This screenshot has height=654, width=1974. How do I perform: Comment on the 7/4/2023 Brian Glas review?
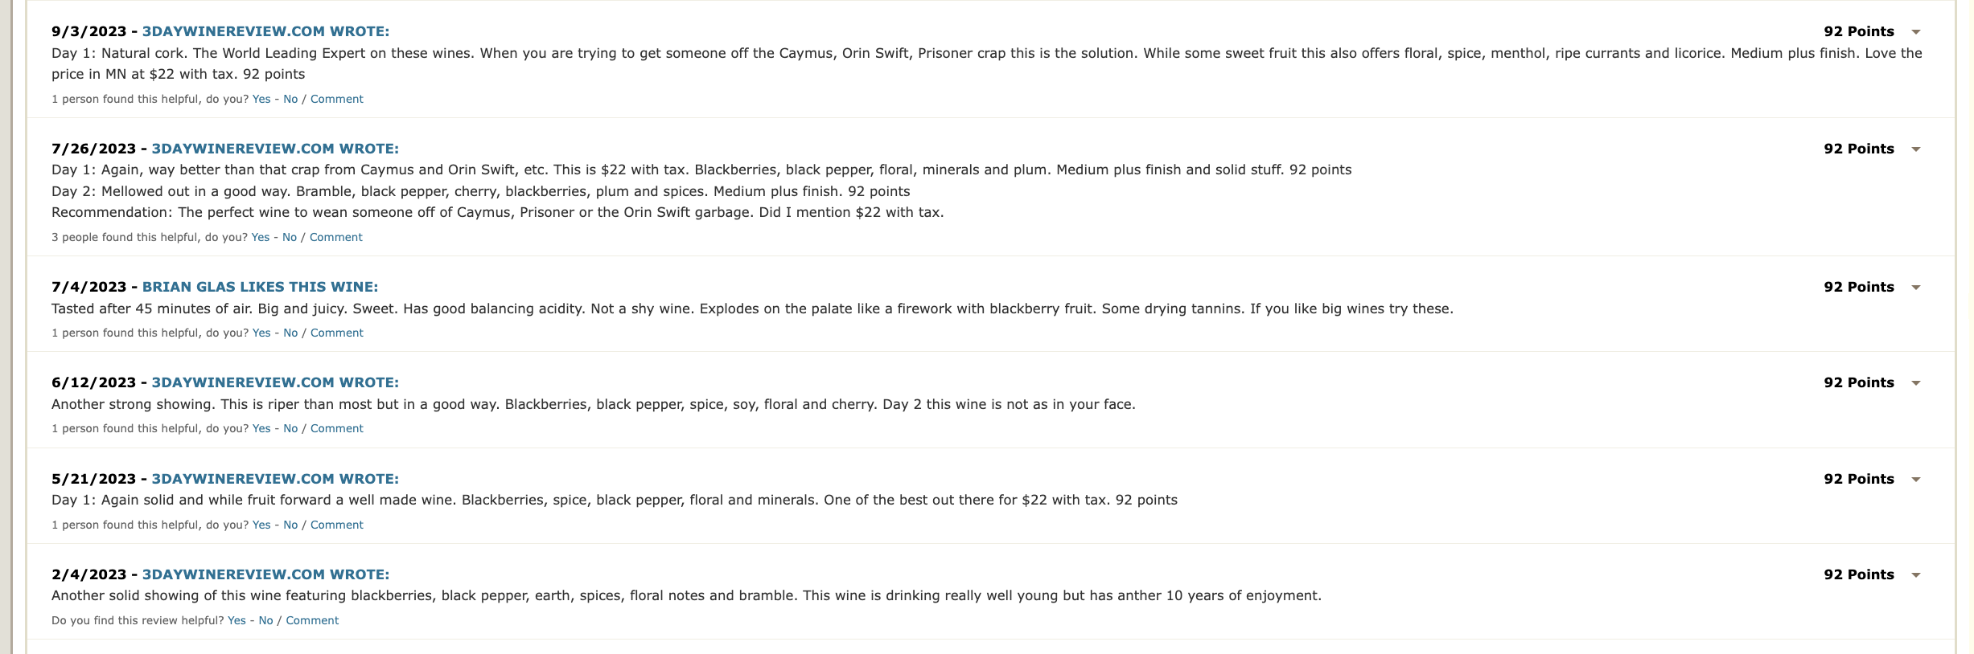(337, 333)
